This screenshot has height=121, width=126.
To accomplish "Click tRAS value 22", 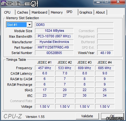I will [x=85, y=90].
